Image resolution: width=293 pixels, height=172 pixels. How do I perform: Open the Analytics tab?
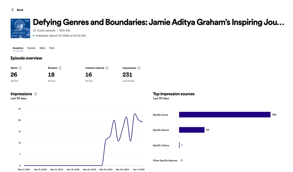pos(18,48)
